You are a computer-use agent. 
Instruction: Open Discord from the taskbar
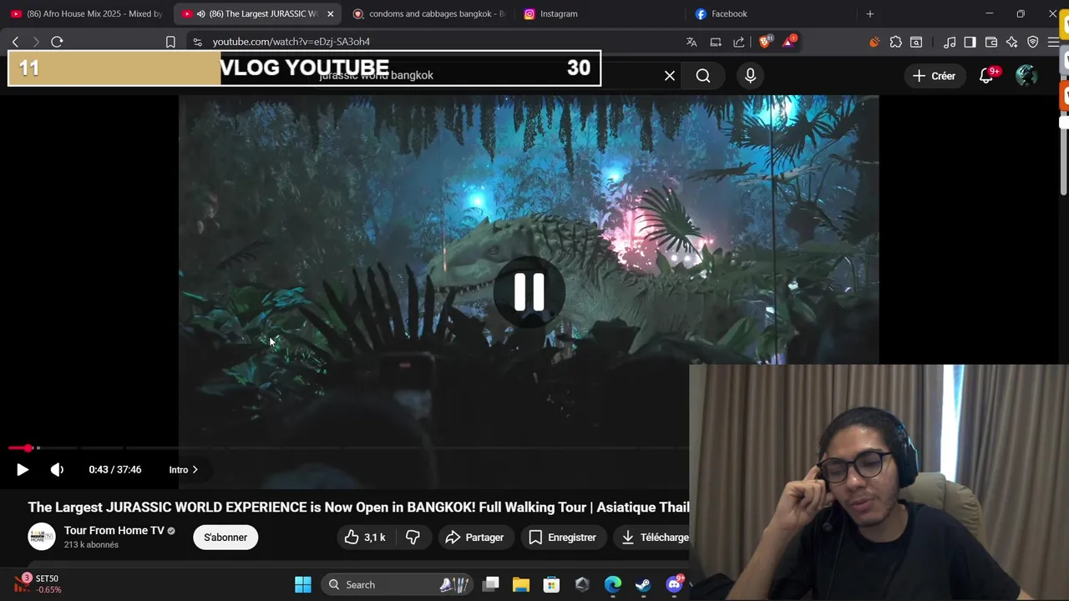674,584
